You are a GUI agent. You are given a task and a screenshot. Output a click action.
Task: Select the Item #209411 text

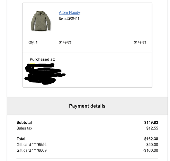click(x=69, y=18)
